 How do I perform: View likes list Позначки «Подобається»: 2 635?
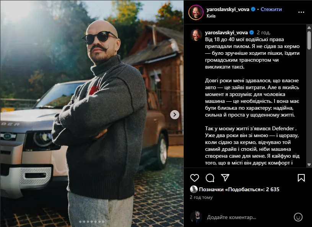pos(239,189)
